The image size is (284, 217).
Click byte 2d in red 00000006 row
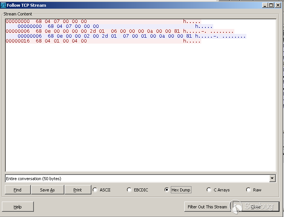(93, 31)
